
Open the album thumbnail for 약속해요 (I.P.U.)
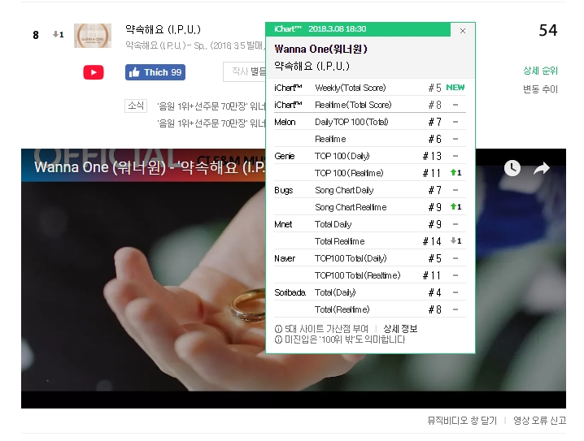click(x=93, y=35)
